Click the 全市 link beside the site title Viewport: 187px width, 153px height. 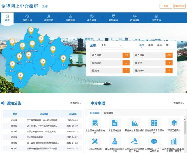(45, 6)
